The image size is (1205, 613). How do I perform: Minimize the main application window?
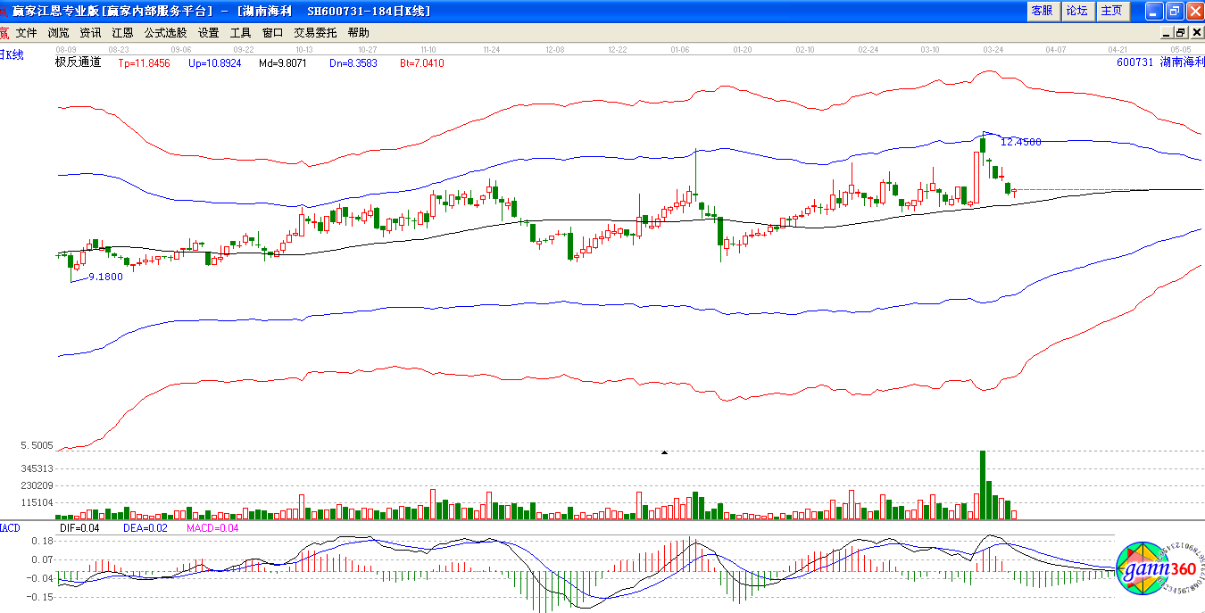coord(1154,11)
